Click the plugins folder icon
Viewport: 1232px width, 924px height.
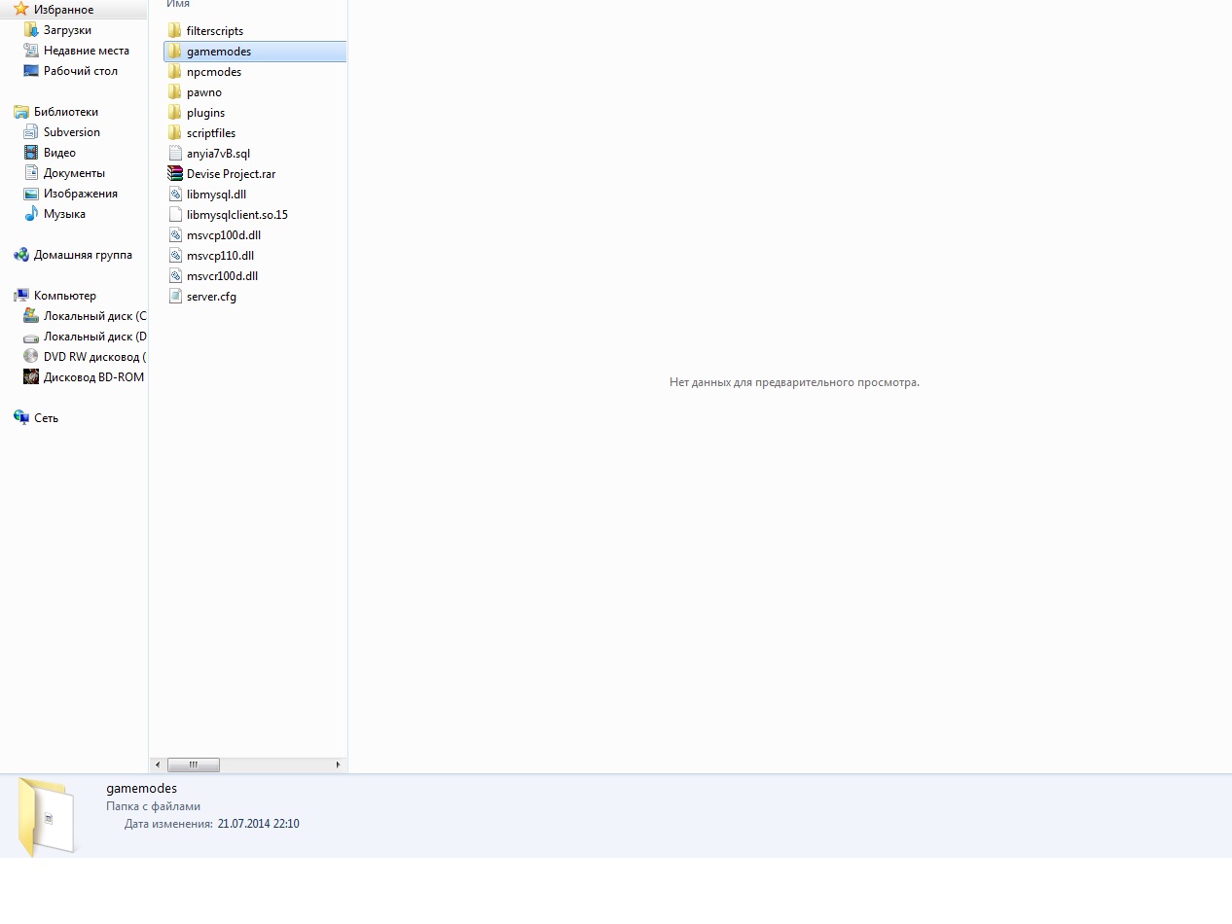click(175, 112)
